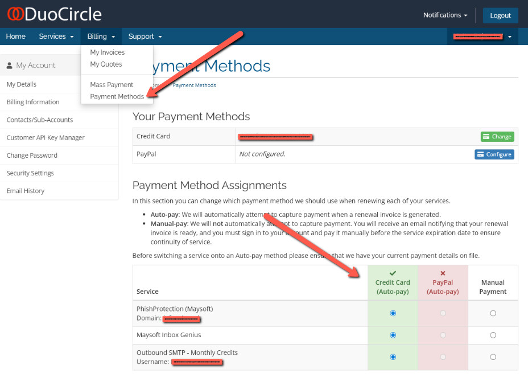
Task: Open Email History in the sidebar
Action: 59,191
